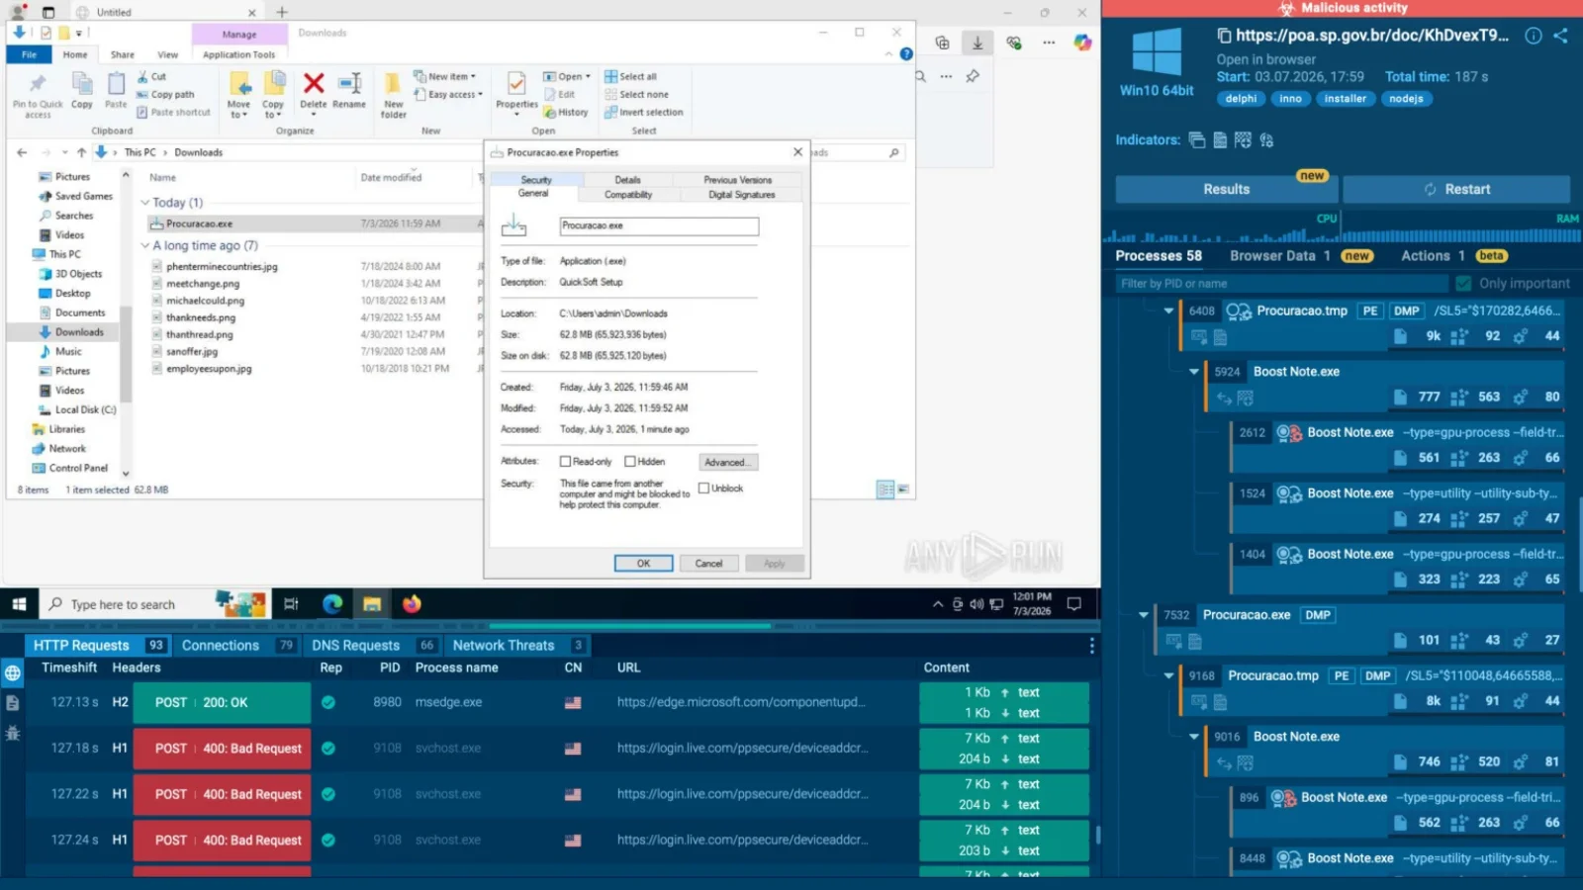This screenshot has height=890, width=1583.
Task: Switch to large icons view toggle
Action: coord(902,489)
